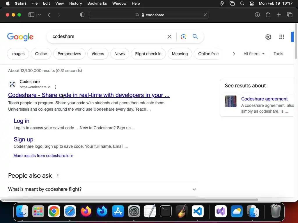The width and height of the screenshot is (298, 223).
Task: Go forward to the next page
Action: (59, 15)
